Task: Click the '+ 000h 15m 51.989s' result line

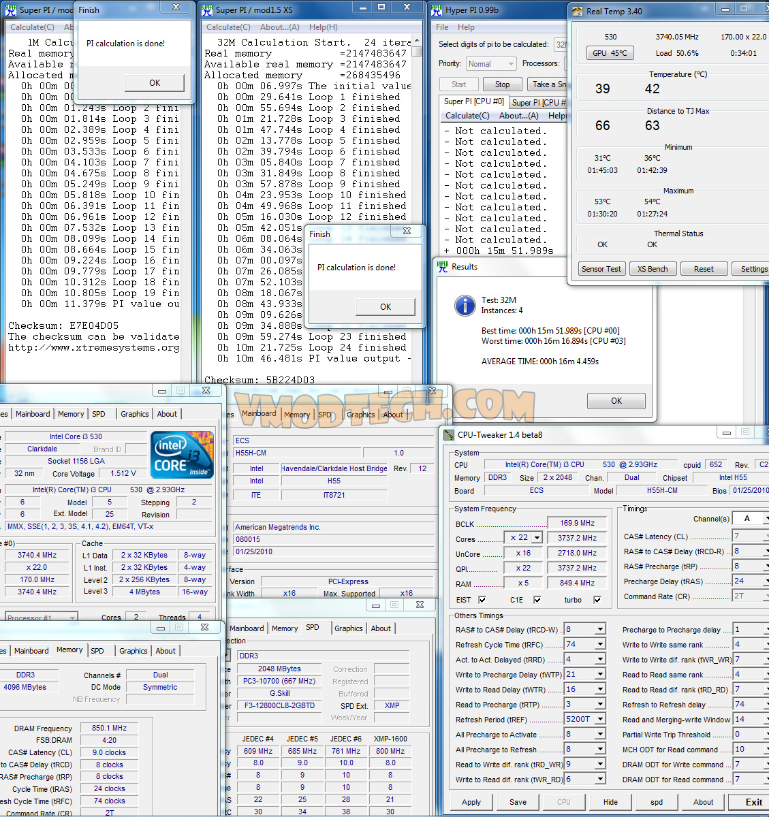Action: [498, 251]
